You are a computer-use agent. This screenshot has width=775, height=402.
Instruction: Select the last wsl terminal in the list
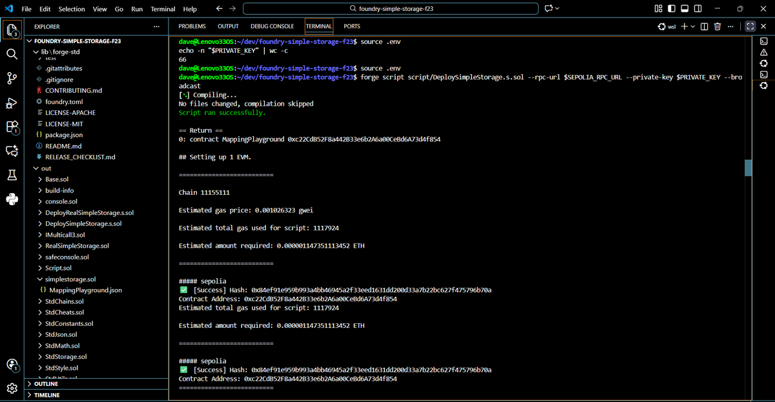point(763,85)
